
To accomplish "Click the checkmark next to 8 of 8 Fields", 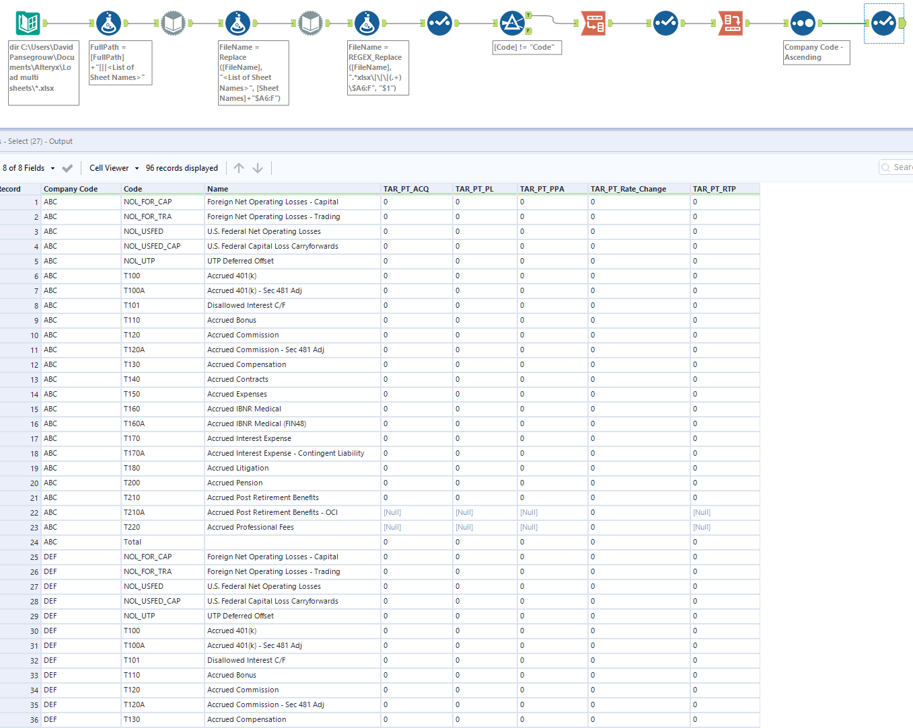I will point(67,168).
